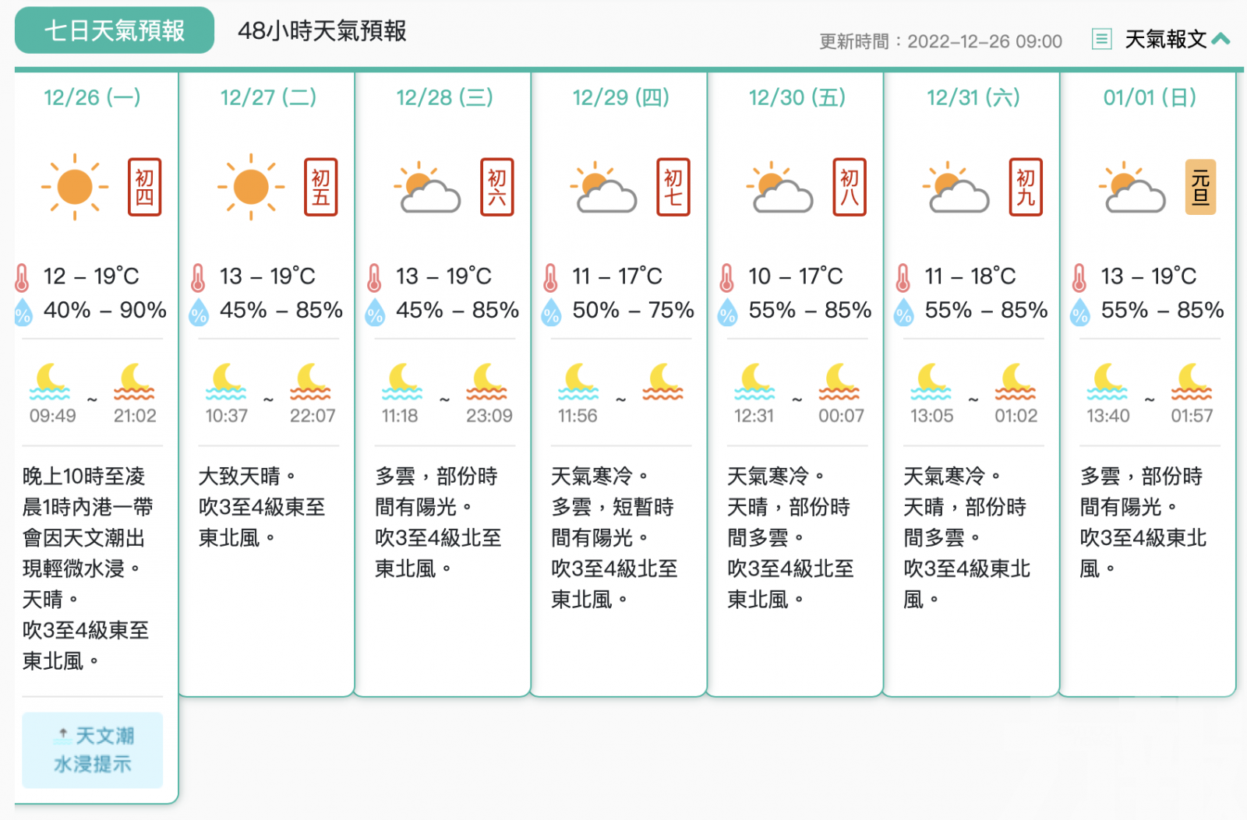
Task: Click the 初五 lunar date badge
Action: coord(321,187)
